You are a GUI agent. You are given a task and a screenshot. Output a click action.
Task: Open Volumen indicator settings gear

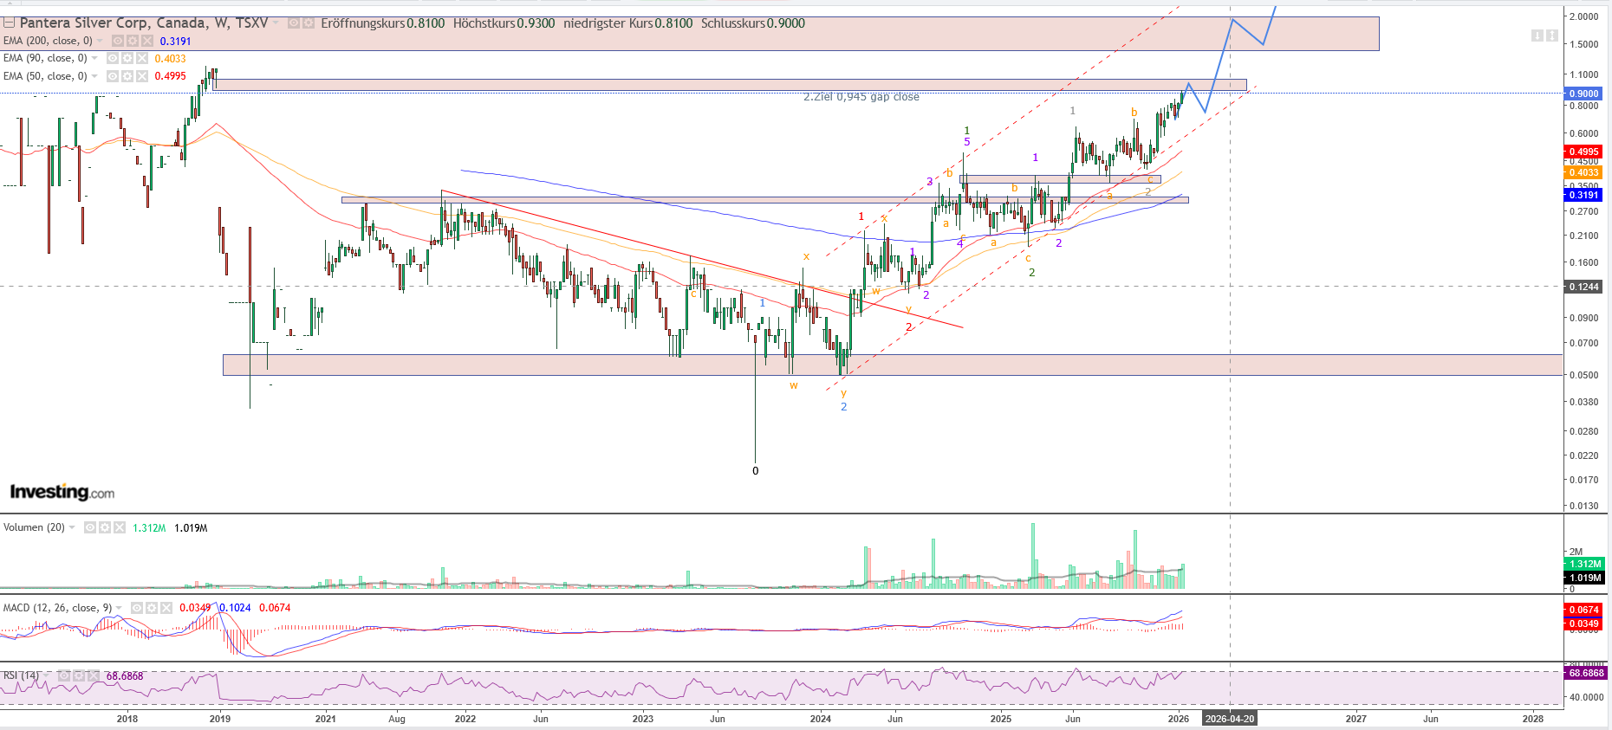105,527
